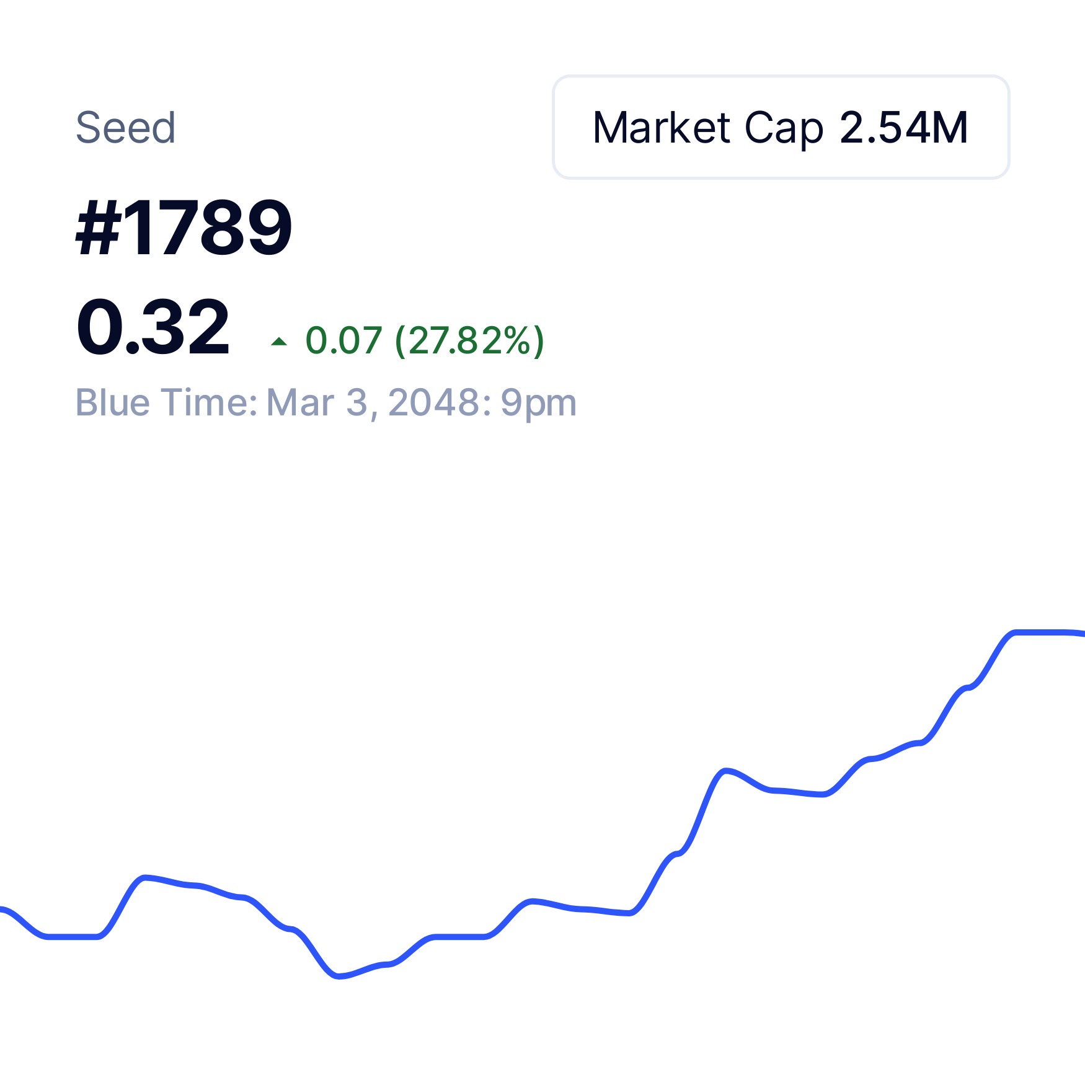The width and height of the screenshot is (1085, 1085).
Task: Click the 2.54M value inside Market Cap box
Action: [x=904, y=128]
